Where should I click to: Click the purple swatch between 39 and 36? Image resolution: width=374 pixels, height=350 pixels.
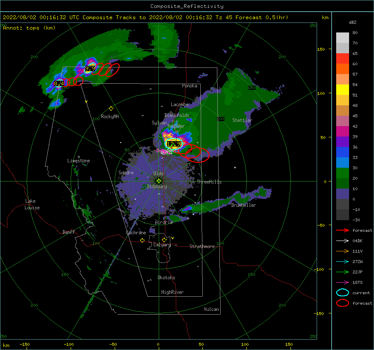point(342,142)
